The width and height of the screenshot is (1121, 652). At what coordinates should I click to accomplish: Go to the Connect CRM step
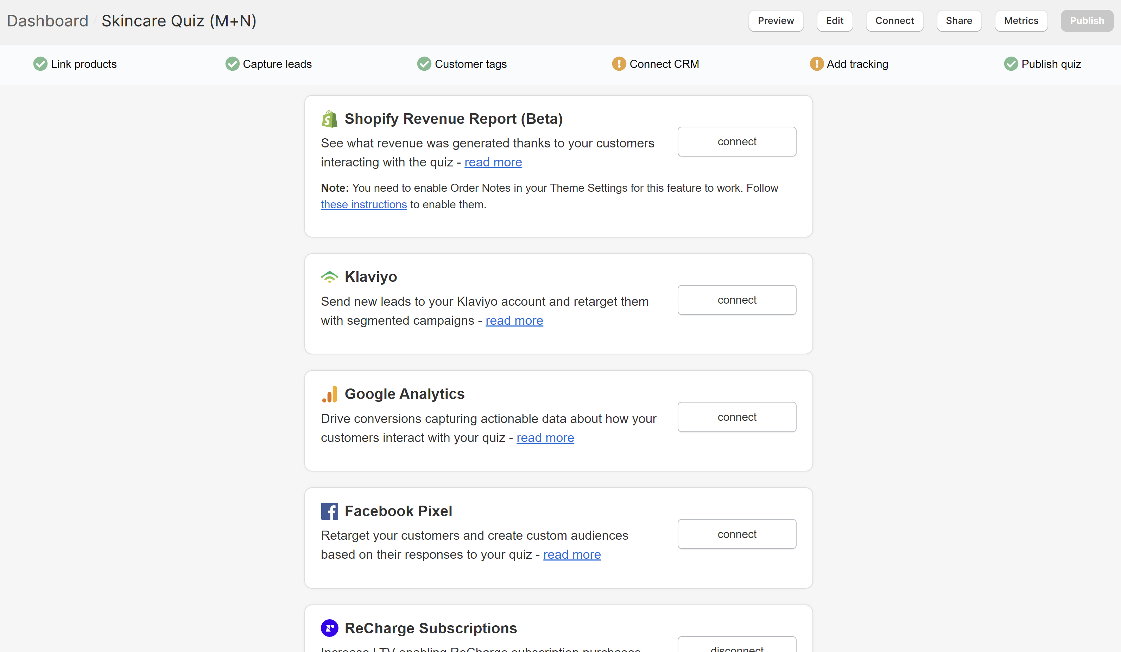point(656,64)
